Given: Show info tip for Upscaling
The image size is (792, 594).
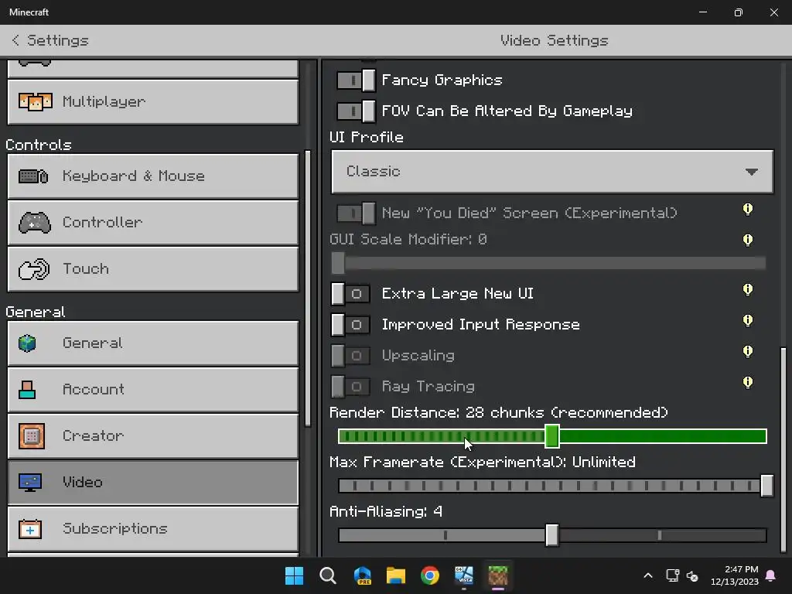Looking at the screenshot, I should [748, 352].
